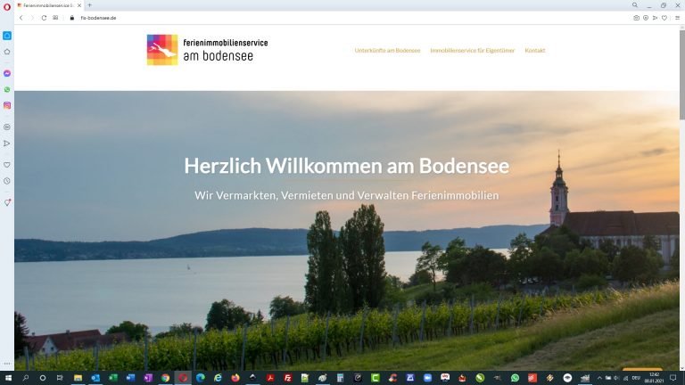This screenshot has height=385, width=685.
Task: Open the Windows notification center
Action: (673, 378)
